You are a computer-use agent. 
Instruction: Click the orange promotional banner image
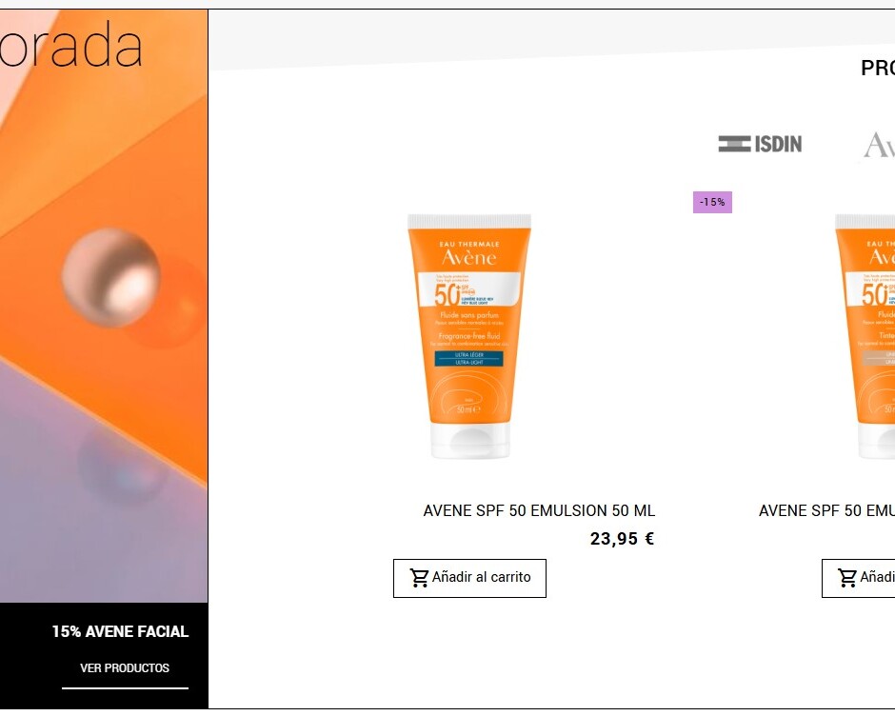[x=104, y=306]
